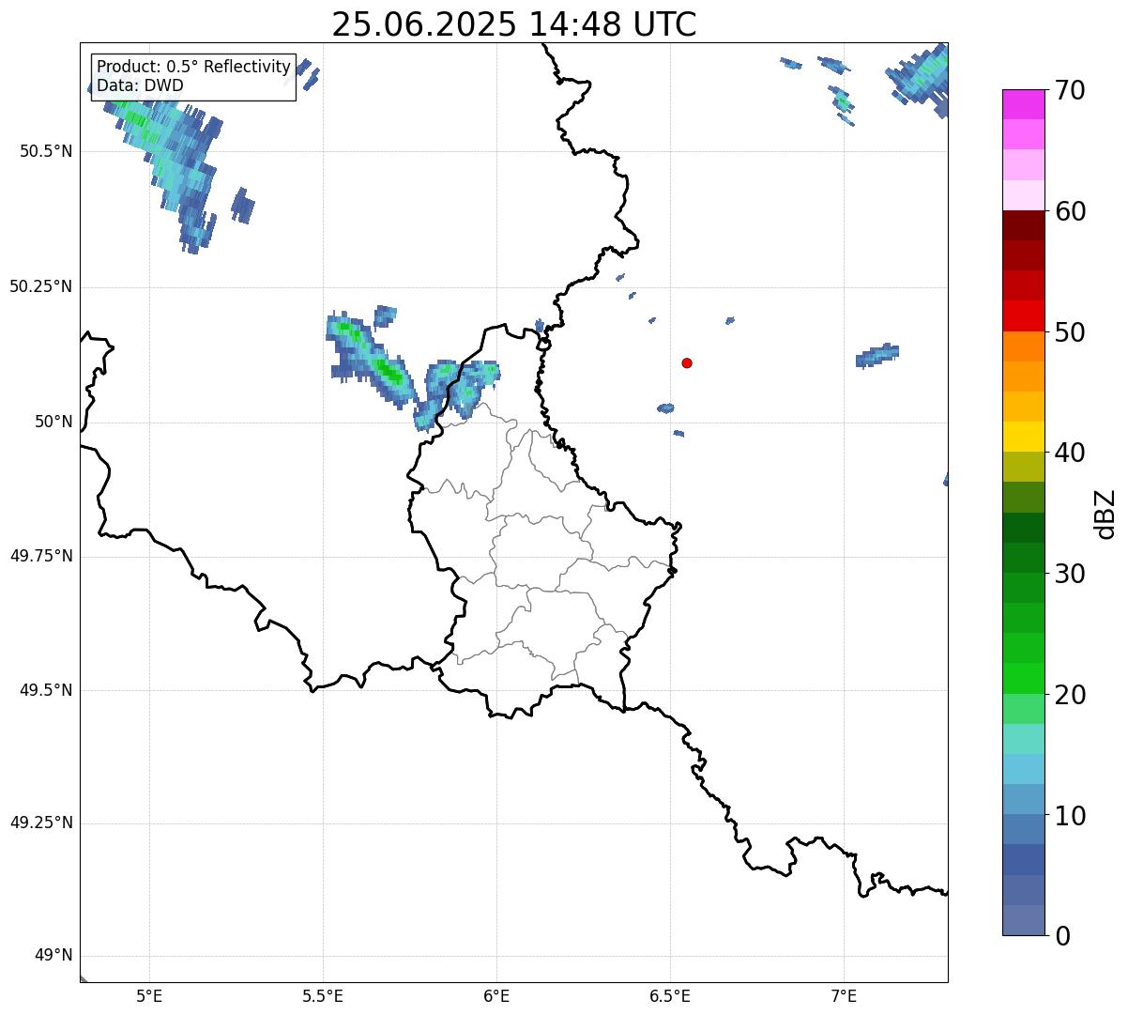Click the '49°N' latitude label

click(53, 956)
